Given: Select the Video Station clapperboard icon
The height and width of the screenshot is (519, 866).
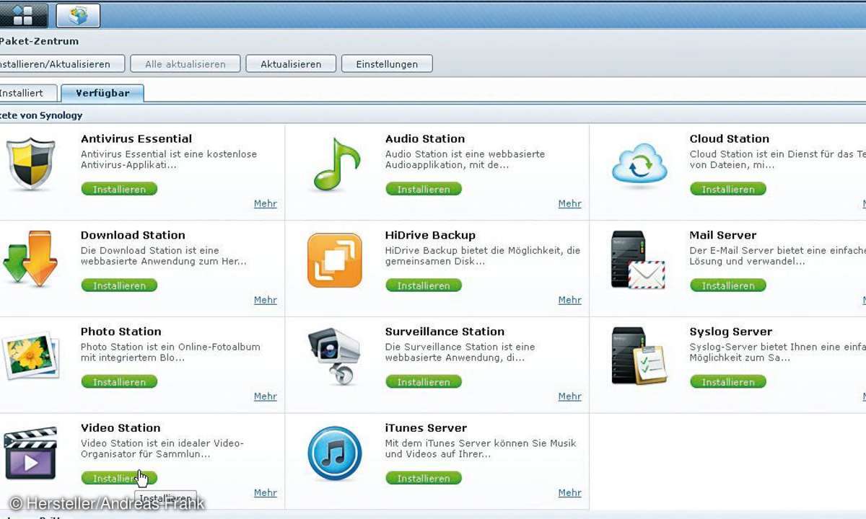Looking at the screenshot, I should tap(30, 453).
